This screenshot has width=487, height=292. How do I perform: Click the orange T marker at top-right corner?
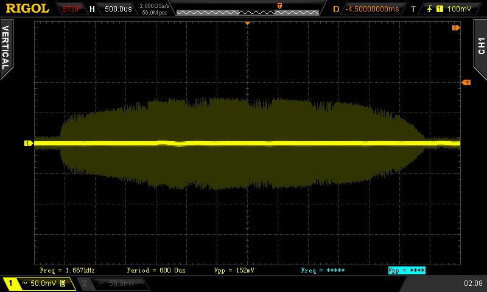(455, 28)
